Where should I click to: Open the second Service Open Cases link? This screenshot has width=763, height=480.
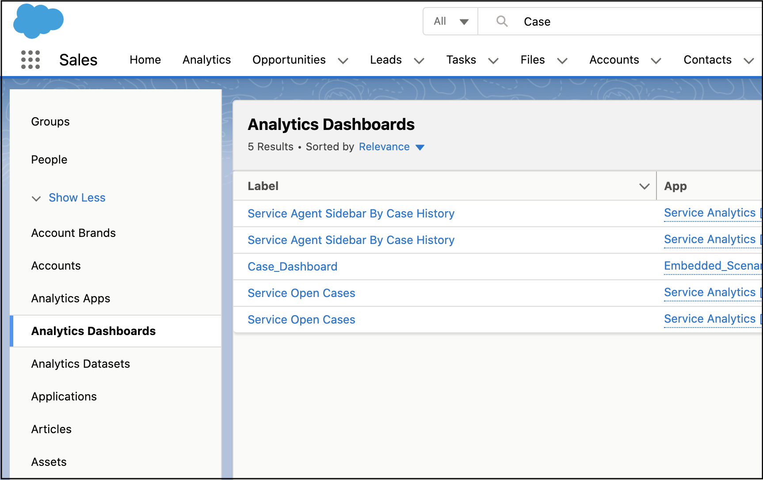pyautogui.click(x=301, y=320)
